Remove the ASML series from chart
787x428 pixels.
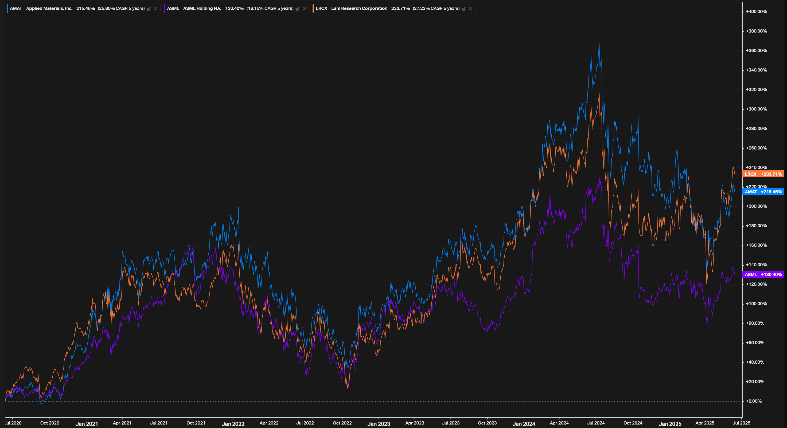tap(304, 9)
